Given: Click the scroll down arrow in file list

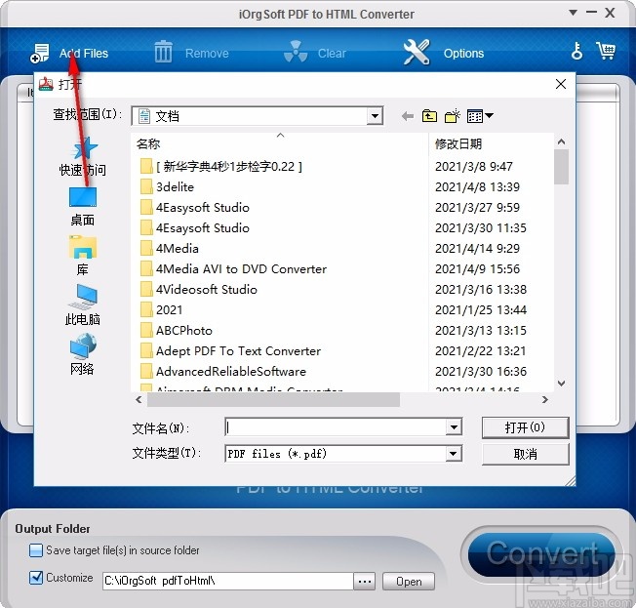Looking at the screenshot, I should tap(561, 384).
